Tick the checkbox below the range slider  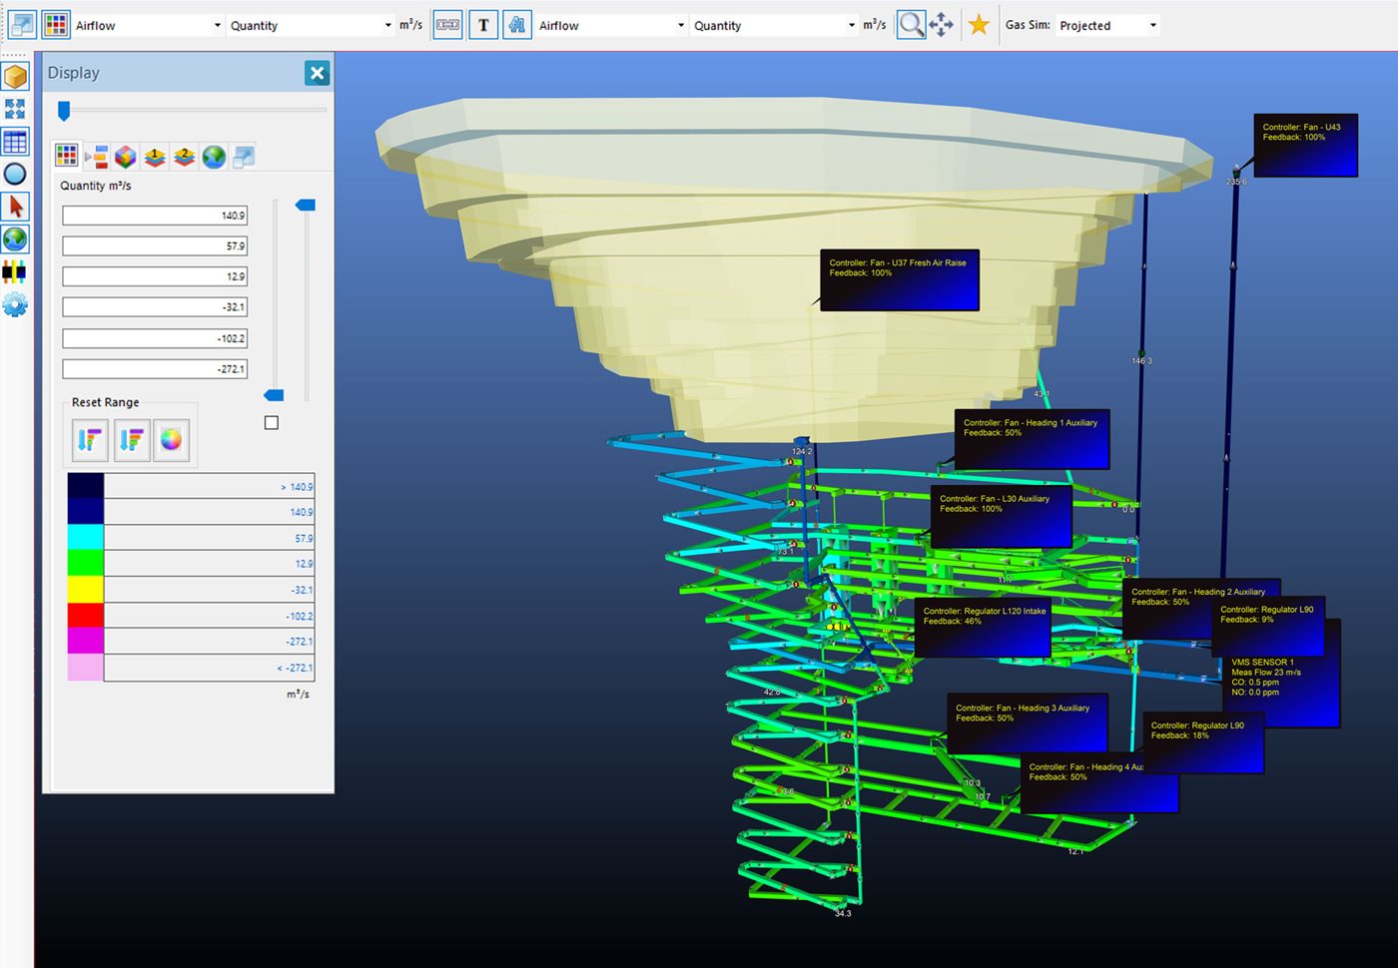click(x=271, y=422)
